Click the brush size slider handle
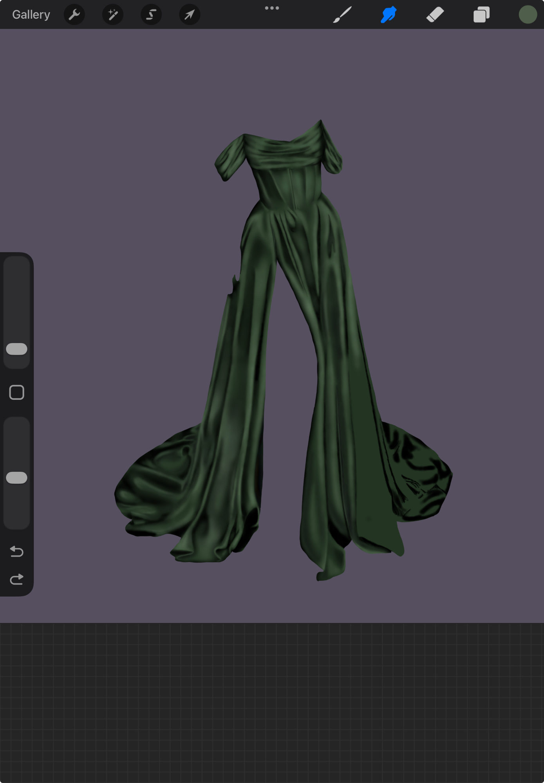The image size is (544, 783). pos(16,349)
